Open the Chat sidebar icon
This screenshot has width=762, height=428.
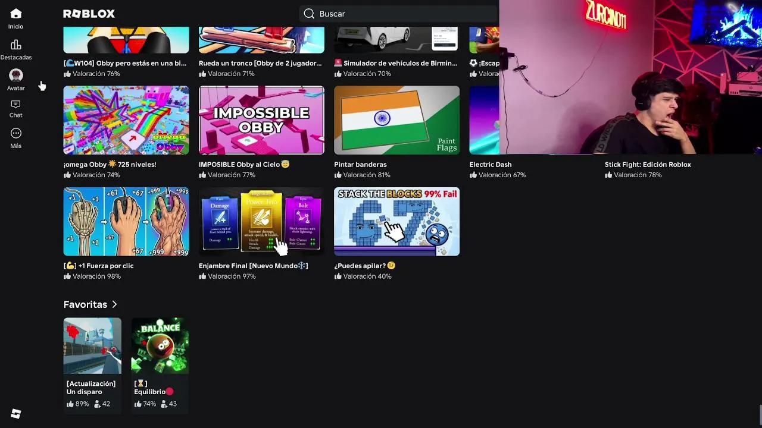(x=16, y=104)
